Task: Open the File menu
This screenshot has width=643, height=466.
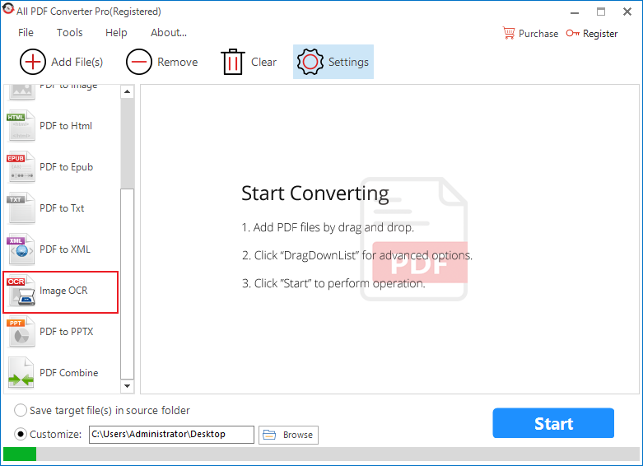Action: pyautogui.click(x=26, y=32)
